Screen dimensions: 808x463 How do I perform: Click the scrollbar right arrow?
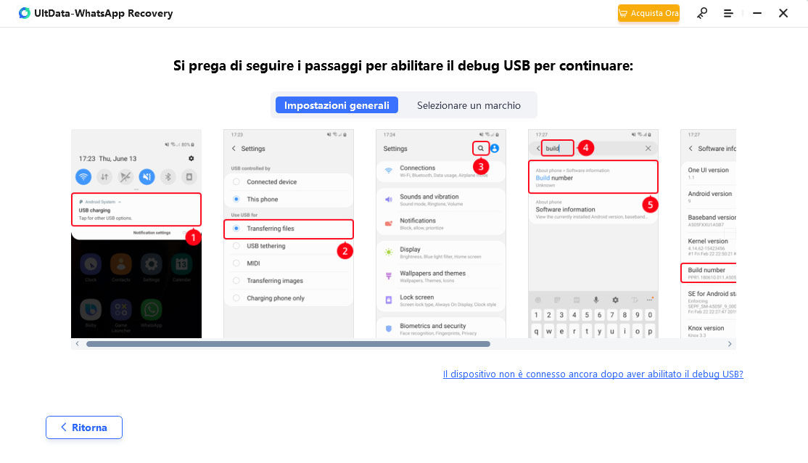(730, 344)
